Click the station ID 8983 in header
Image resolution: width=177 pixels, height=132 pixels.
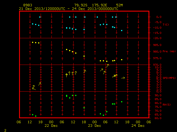coord(28,5)
